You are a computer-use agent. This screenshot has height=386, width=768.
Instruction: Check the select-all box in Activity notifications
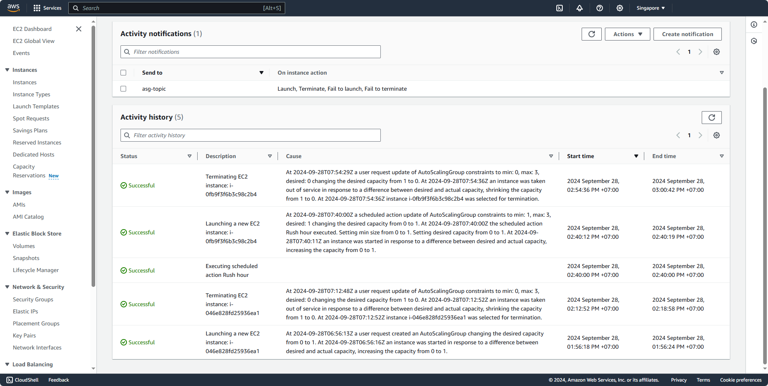click(x=123, y=72)
